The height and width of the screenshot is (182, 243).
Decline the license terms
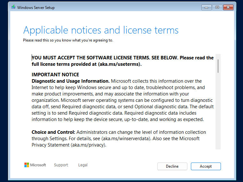tap(172, 166)
